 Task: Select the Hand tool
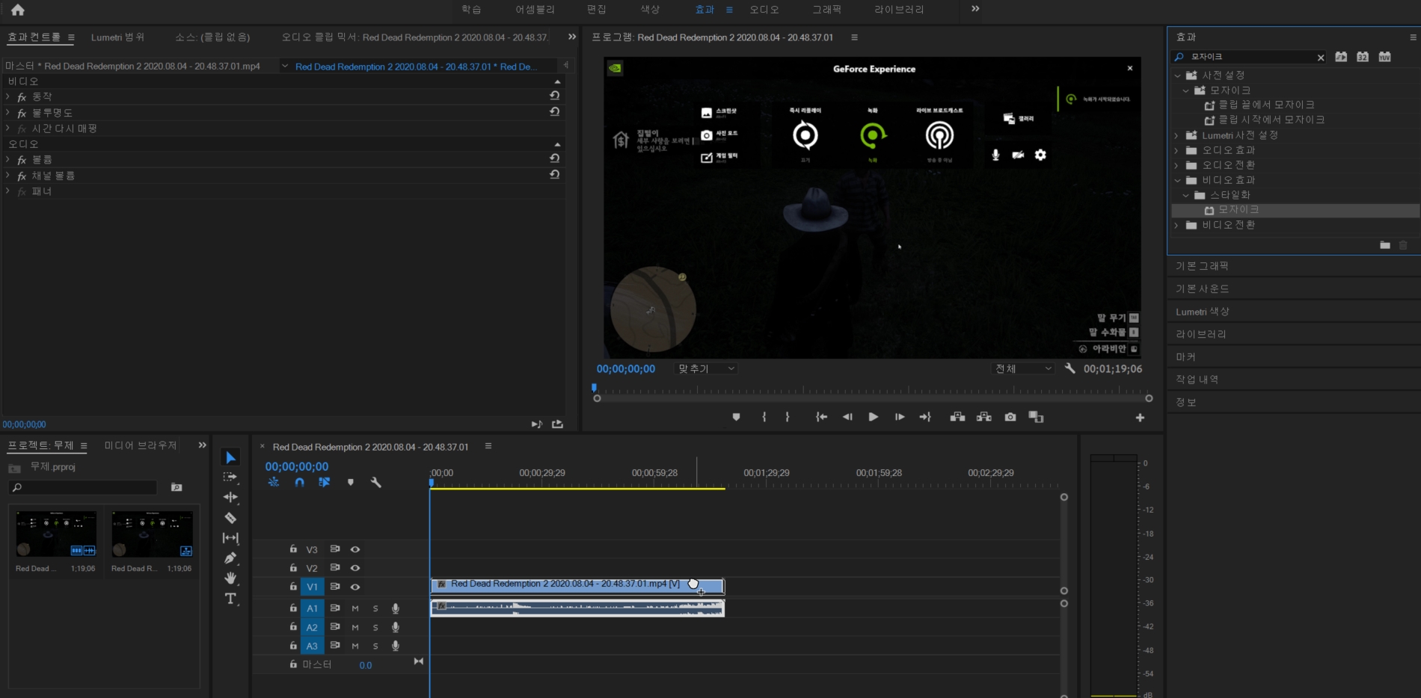pyautogui.click(x=230, y=578)
